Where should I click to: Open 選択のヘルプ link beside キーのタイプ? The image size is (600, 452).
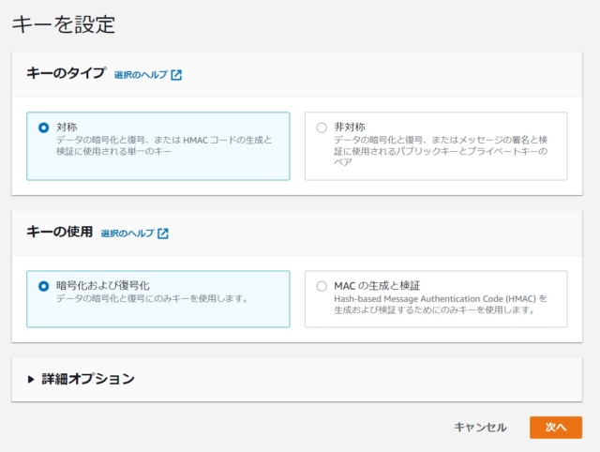point(141,75)
